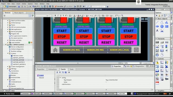The height and width of the screenshot is (97, 173).
Task: Expand Watch and force tables node
Action: pyautogui.click(x=8, y=20)
